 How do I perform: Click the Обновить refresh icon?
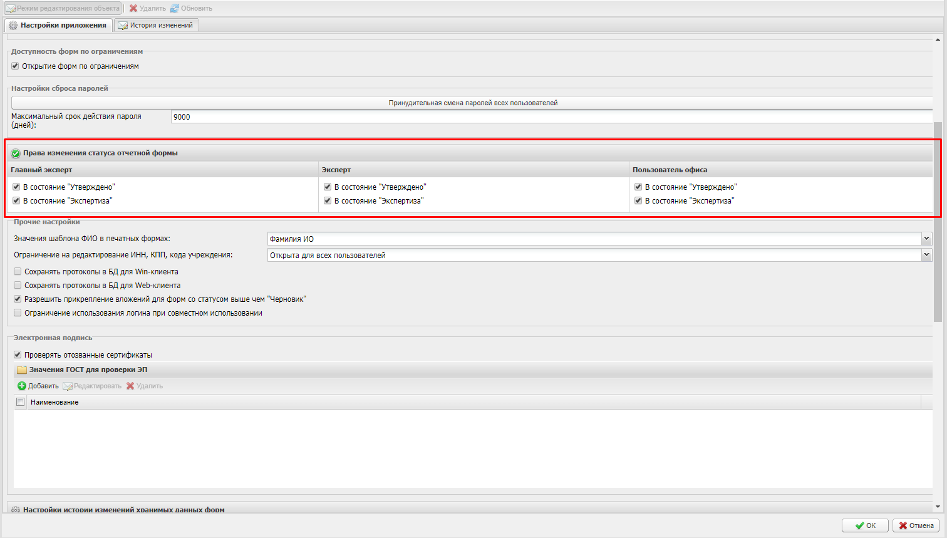pyautogui.click(x=175, y=8)
